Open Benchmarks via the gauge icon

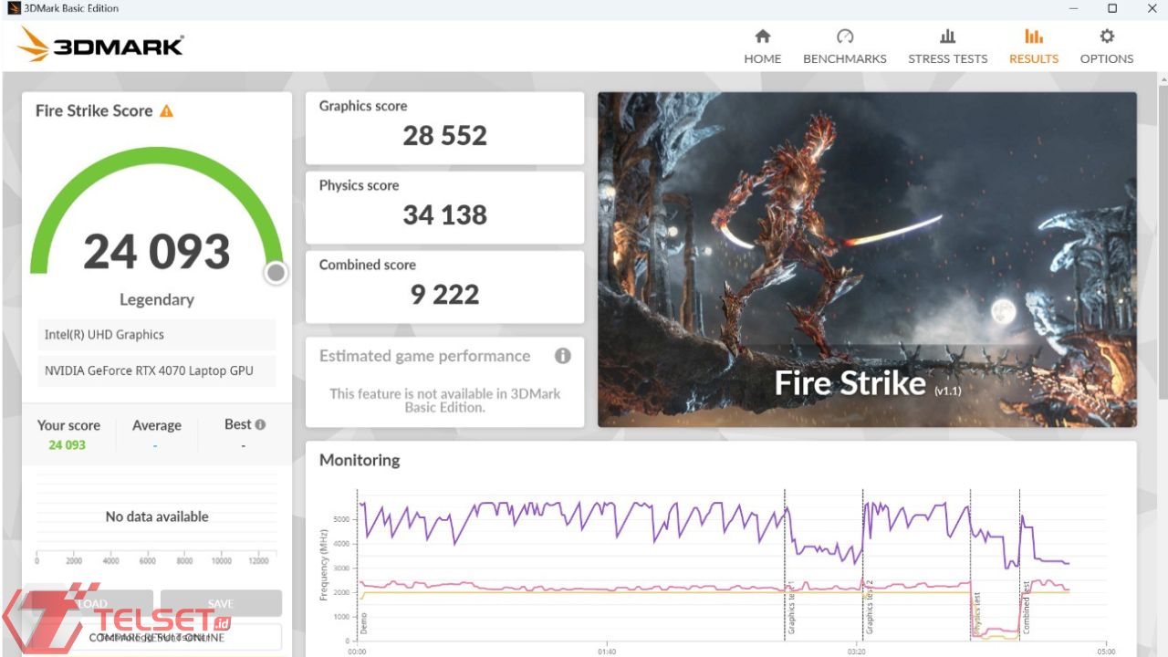[x=845, y=36]
